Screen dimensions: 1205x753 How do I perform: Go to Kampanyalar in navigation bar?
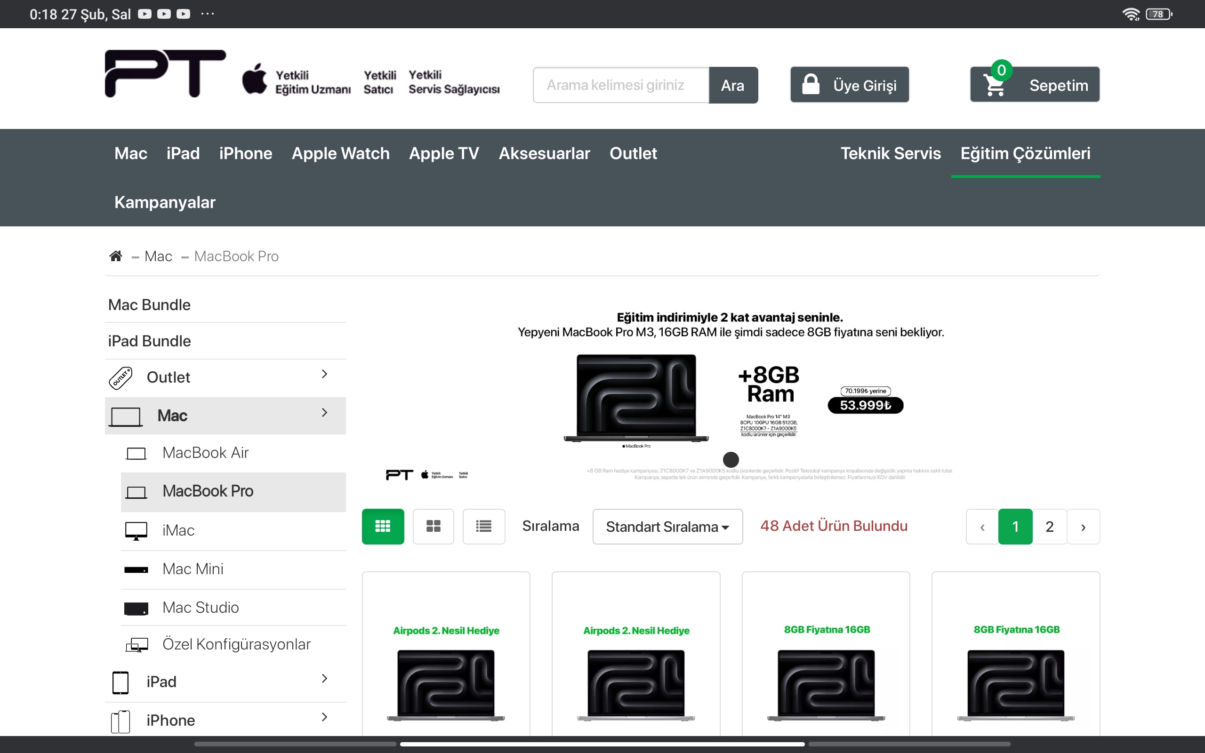tap(165, 202)
